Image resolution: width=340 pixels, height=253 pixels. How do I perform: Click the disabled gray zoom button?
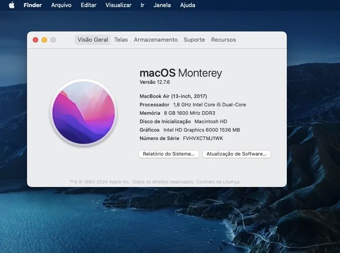tap(53, 40)
